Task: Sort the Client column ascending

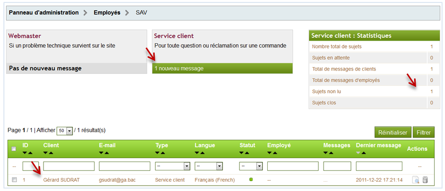Action: pyautogui.click(x=51, y=153)
